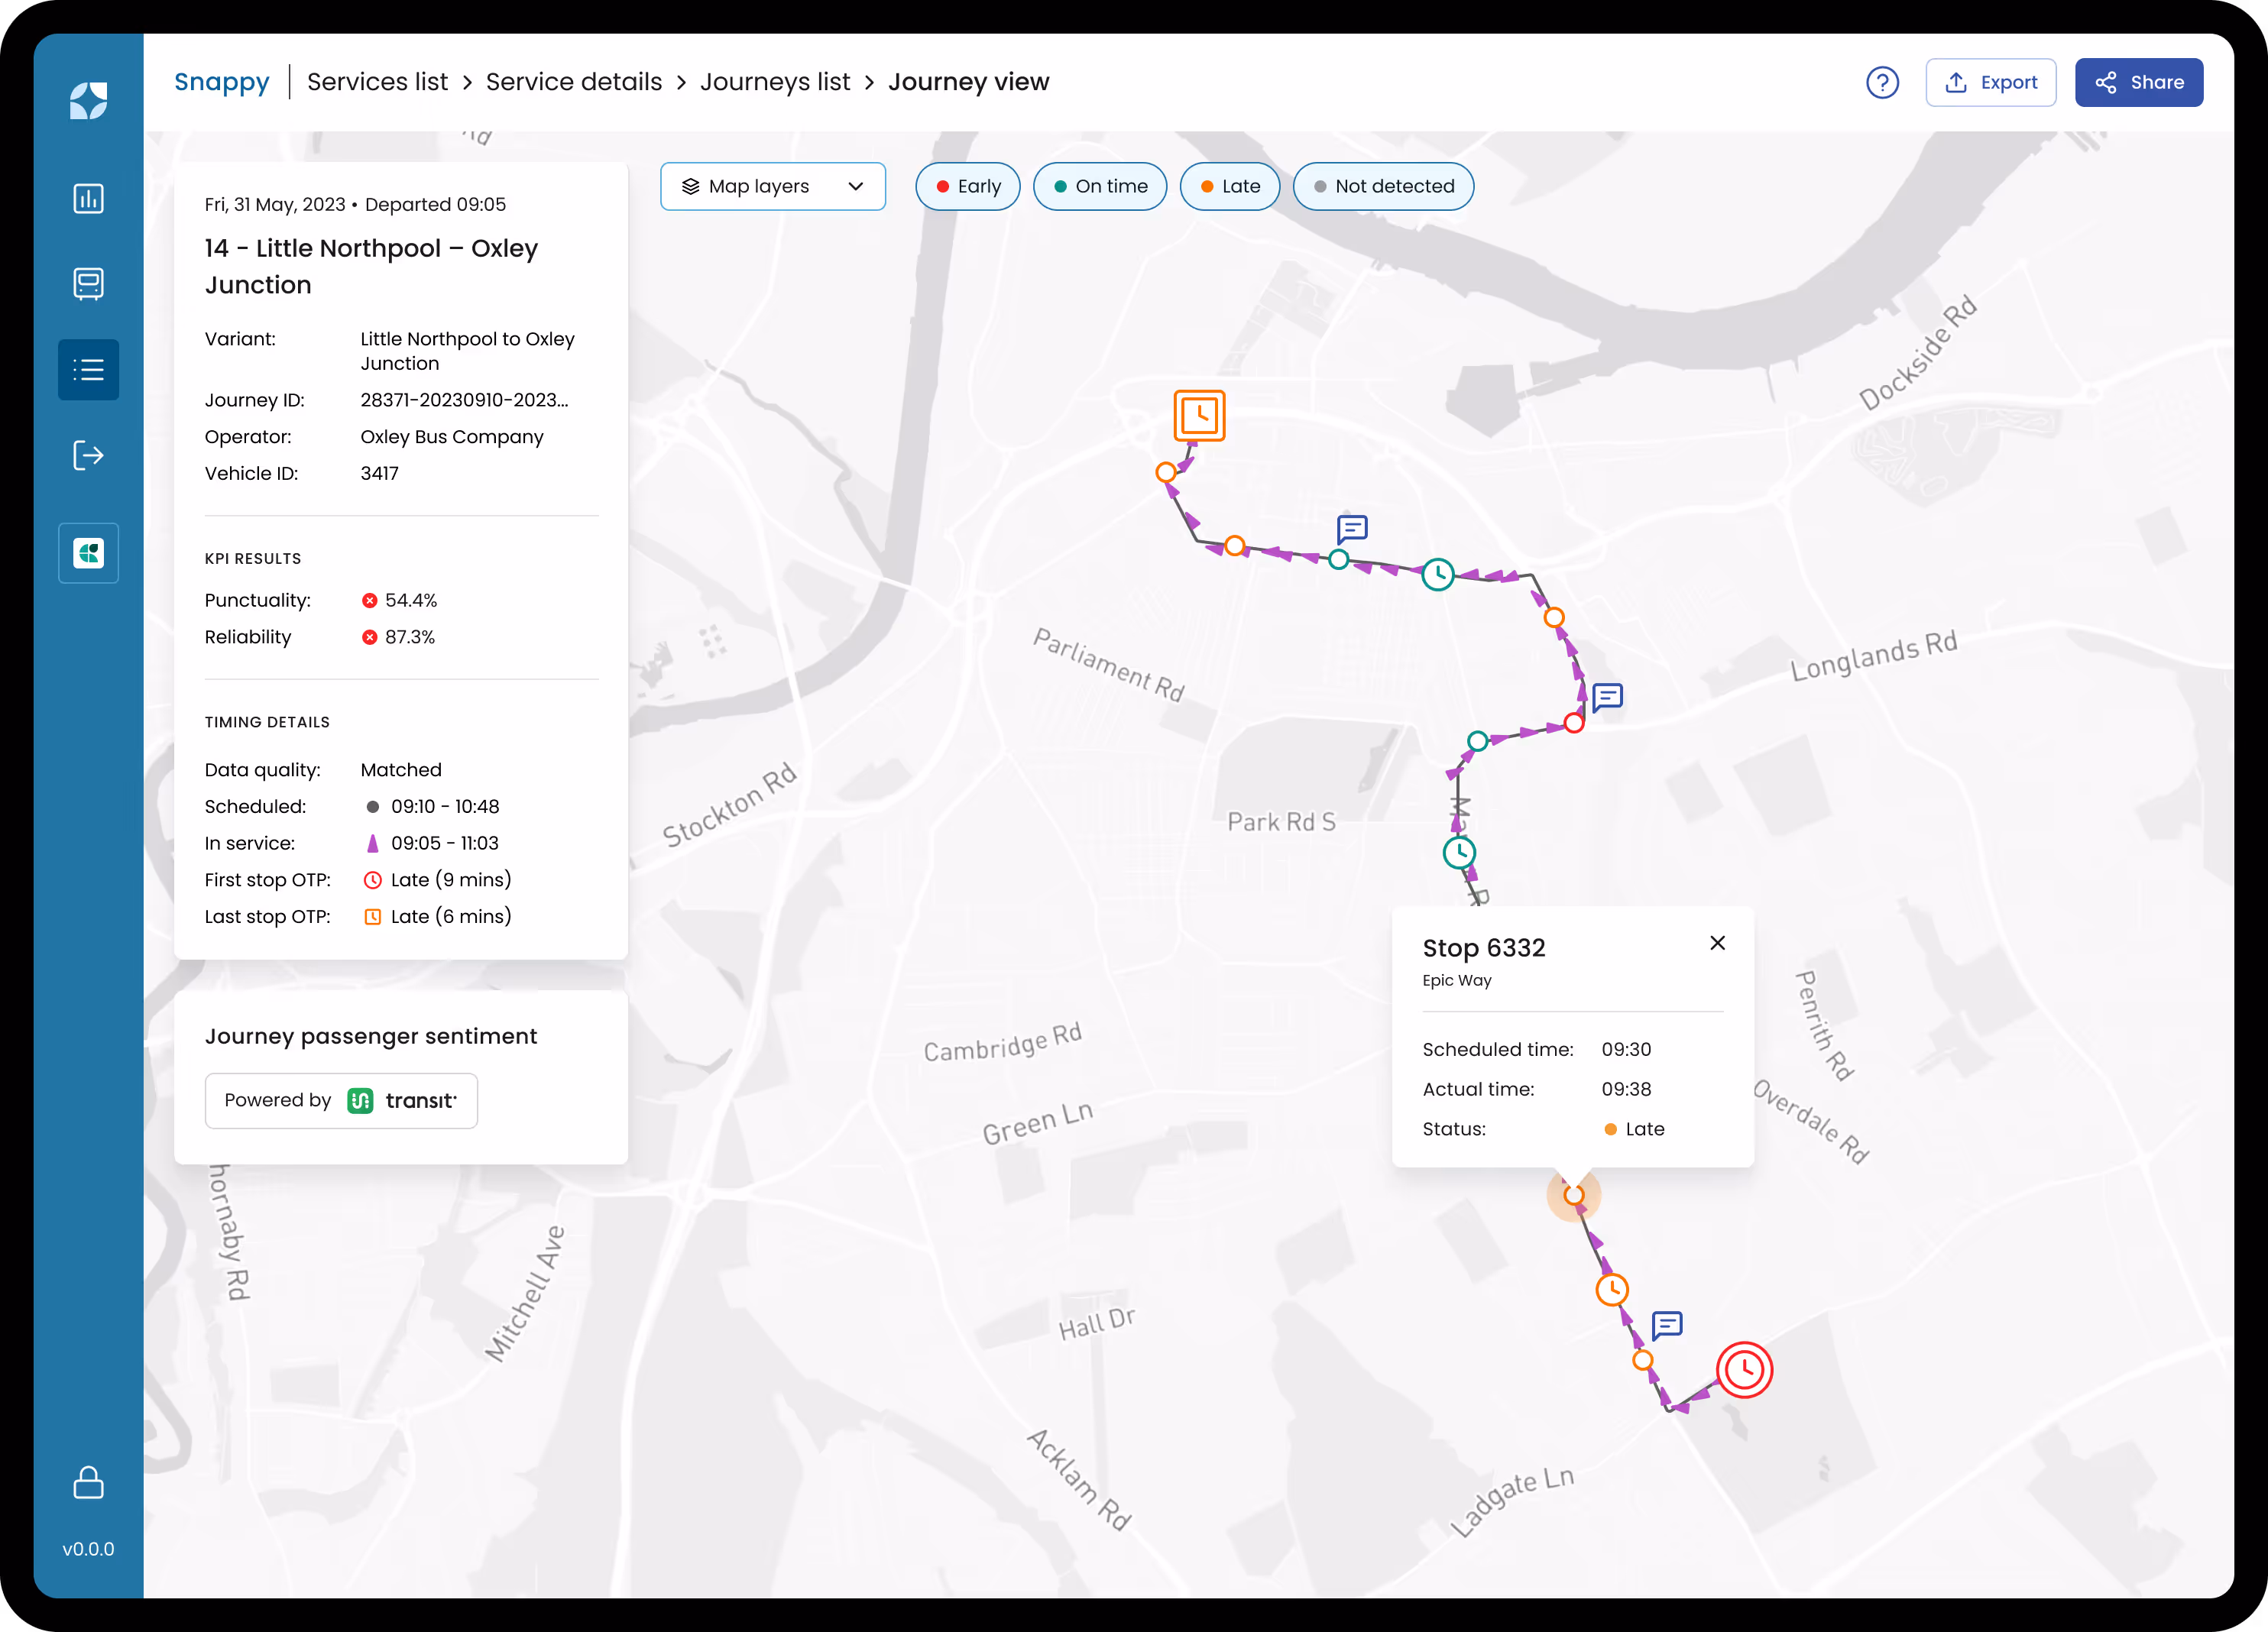This screenshot has height=1632, width=2268.
Task: Toggle the On time status filter
Action: point(1100,186)
